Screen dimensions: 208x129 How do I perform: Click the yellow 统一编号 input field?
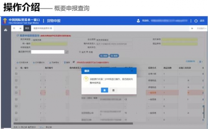click(x=49, y=44)
